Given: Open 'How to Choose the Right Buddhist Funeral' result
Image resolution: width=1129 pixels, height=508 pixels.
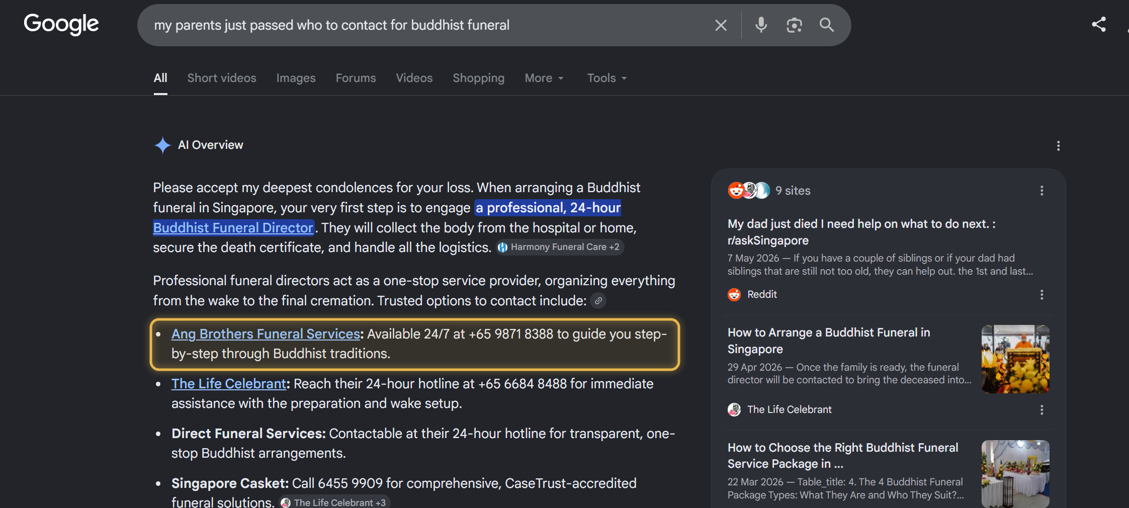Looking at the screenshot, I should pos(843,456).
